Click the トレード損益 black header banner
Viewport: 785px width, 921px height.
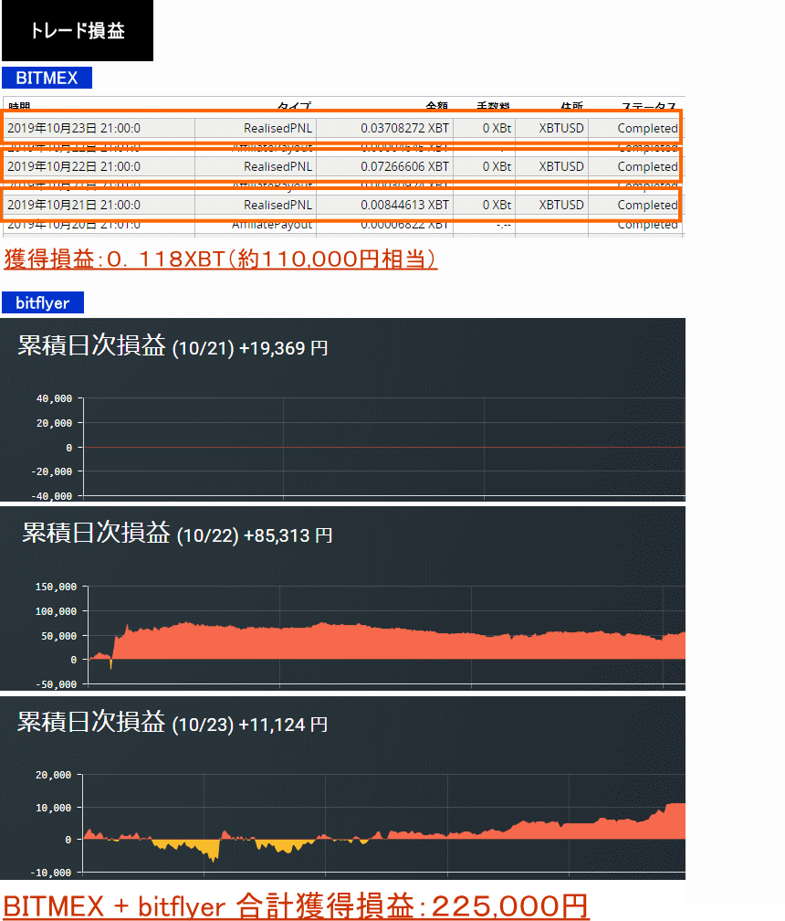pos(77,31)
